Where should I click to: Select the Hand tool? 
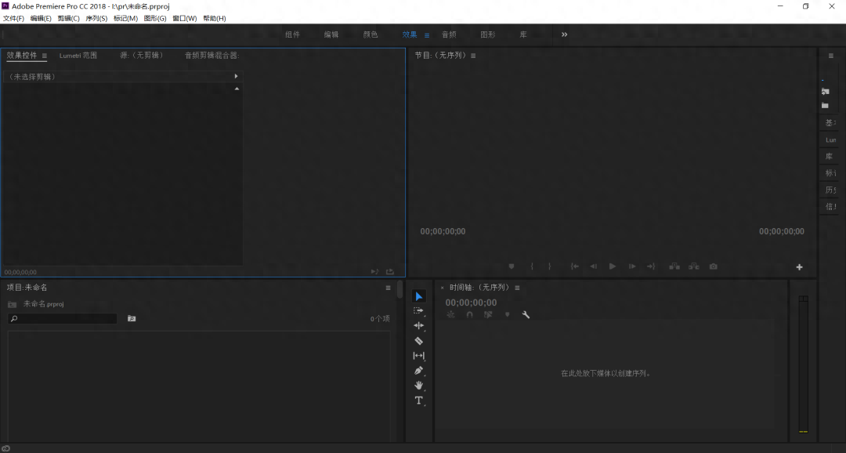coord(418,386)
